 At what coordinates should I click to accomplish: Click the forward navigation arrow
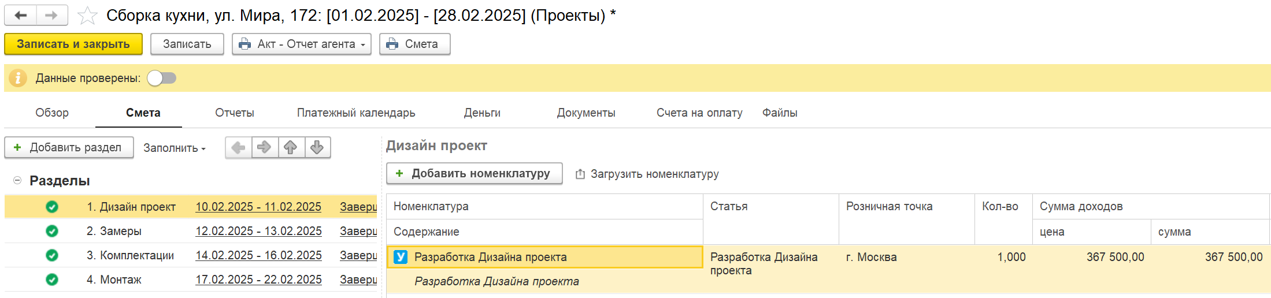point(52,15)
